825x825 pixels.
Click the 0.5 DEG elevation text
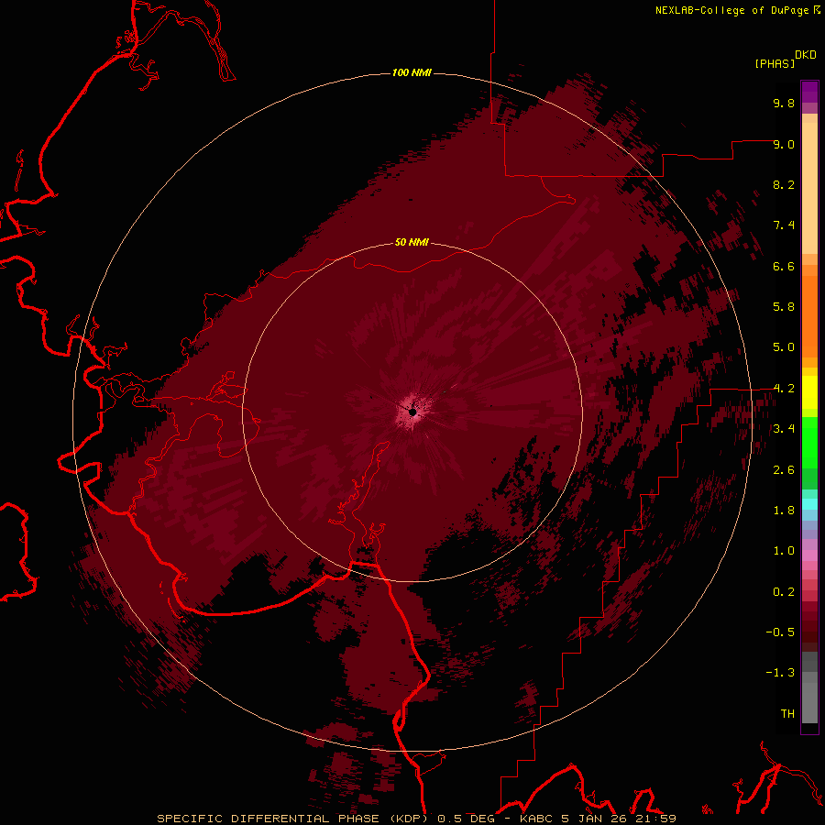[x=467, y=819]
